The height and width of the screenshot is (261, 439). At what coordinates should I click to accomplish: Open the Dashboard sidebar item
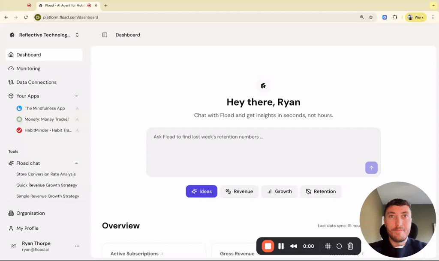44,55
